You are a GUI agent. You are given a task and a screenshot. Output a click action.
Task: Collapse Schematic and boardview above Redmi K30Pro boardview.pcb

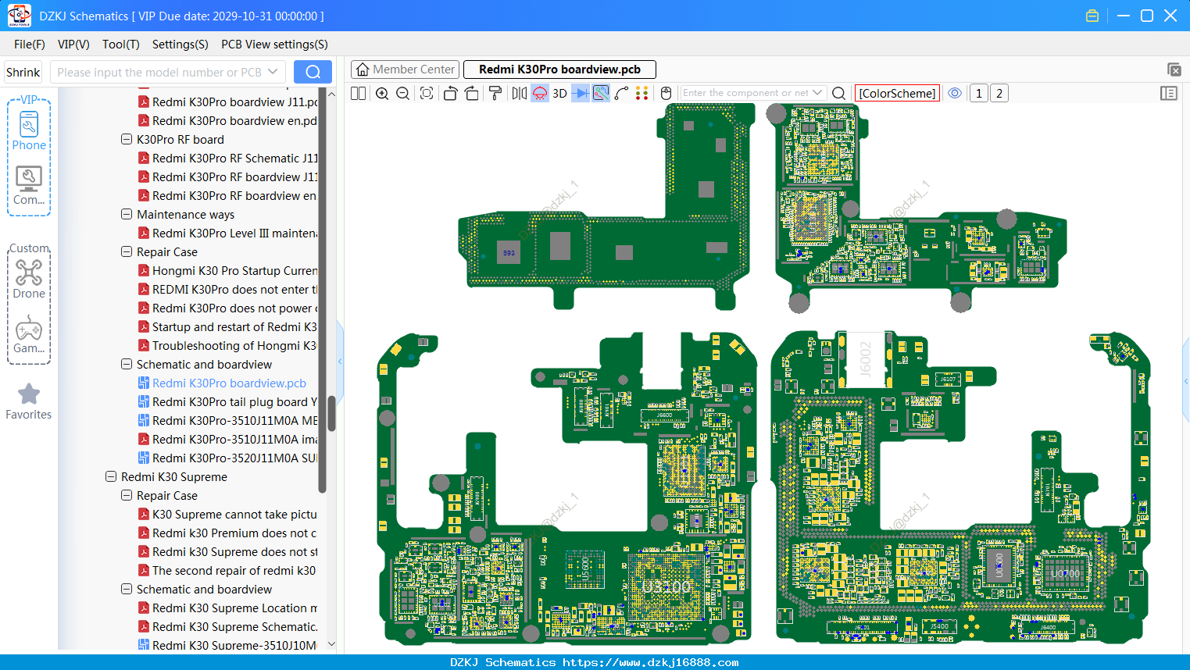coord(127,365)
